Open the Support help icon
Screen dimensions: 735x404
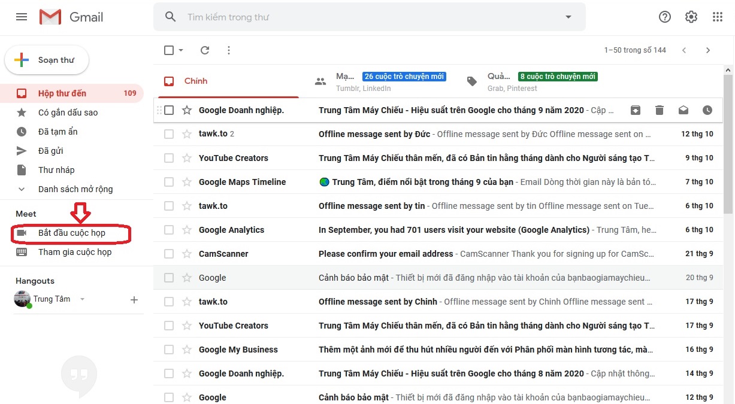coord(665,17)
